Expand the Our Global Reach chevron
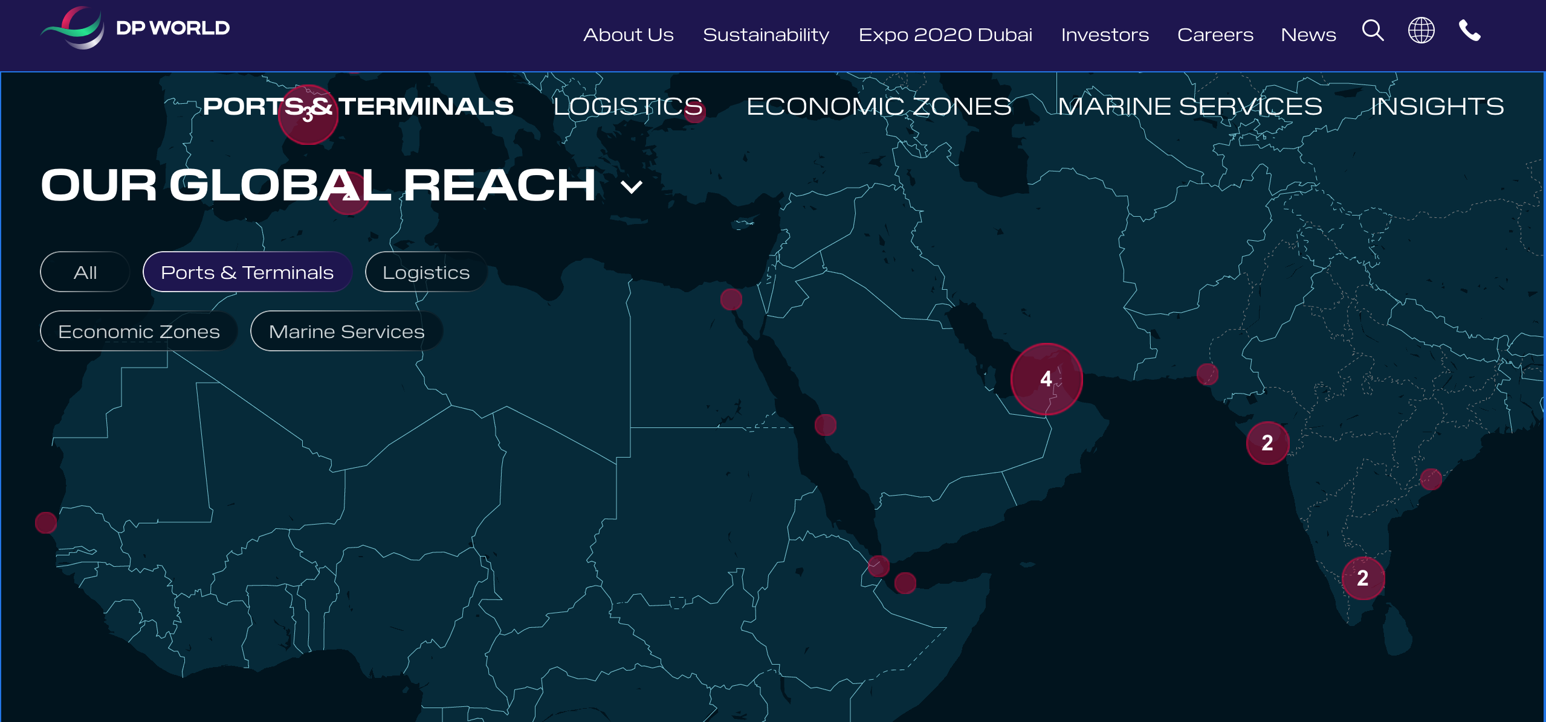Image resolution: width=1546 pixels, height=722 pixels. (632, 187)
